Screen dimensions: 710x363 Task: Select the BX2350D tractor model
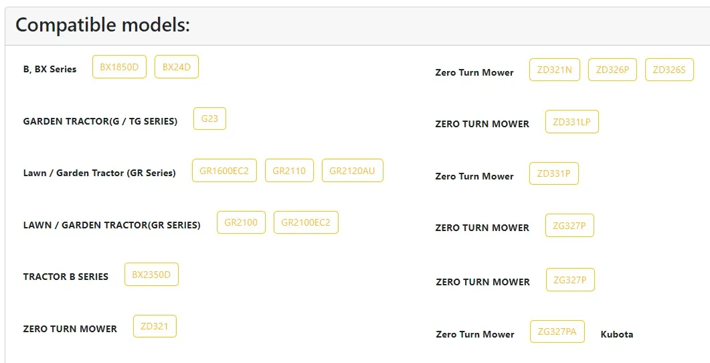click(151, 275)
